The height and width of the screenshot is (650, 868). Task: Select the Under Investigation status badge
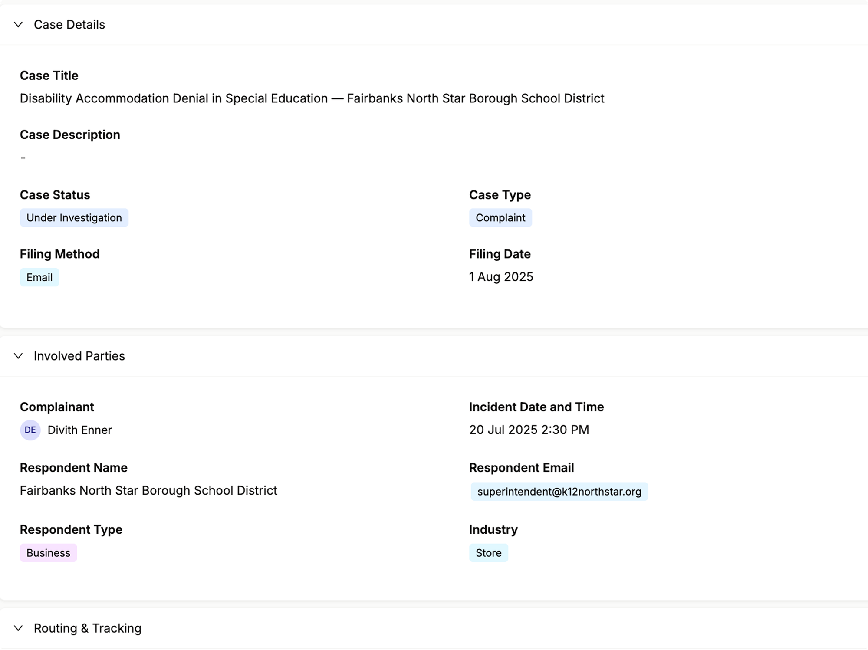(74, 218)
